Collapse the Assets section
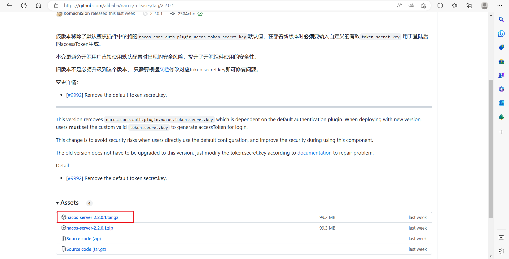 pyautogui.click(x=67, y=203)
